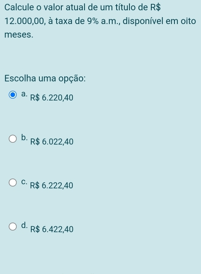
Task: Click the letter label 'd.'
Action: [x=24, y=225]
